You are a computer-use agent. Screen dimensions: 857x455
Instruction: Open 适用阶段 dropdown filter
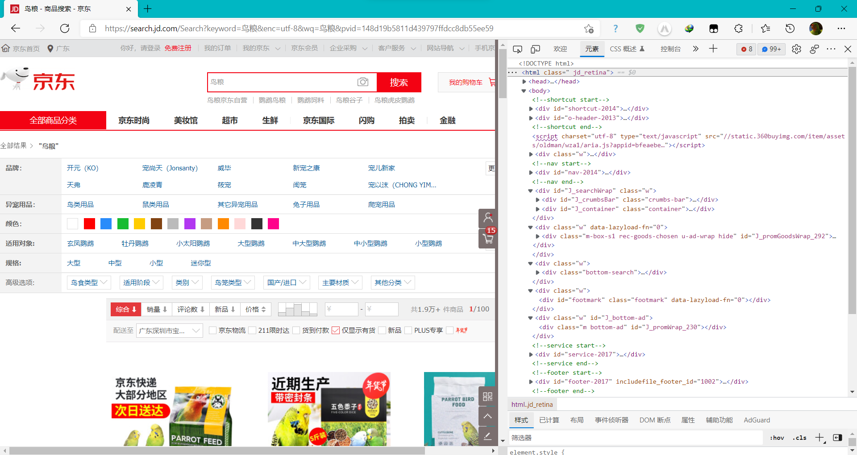click(141, 282)
